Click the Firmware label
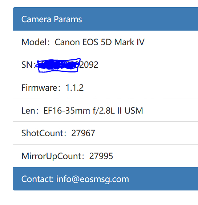The width and height of the screenshot is (198, 205). (41, 88)
